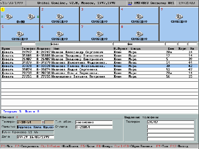This screenshot has width=199, height=149.
Task: Select the free line 9 telephone icon
Action: (x=179, y=16)
